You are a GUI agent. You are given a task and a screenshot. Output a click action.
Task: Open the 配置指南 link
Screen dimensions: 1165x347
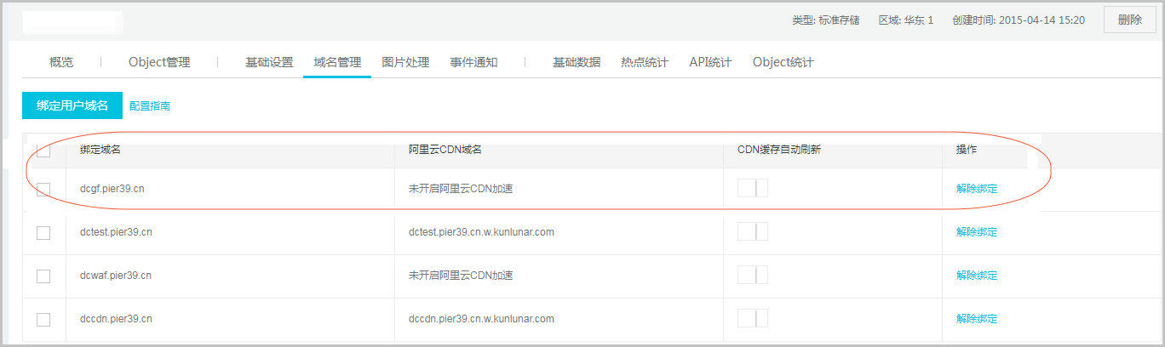coord(150,106)
